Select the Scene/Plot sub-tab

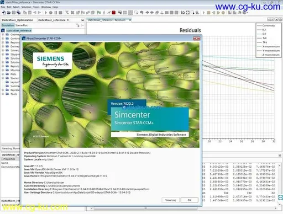tap(22, 25)
